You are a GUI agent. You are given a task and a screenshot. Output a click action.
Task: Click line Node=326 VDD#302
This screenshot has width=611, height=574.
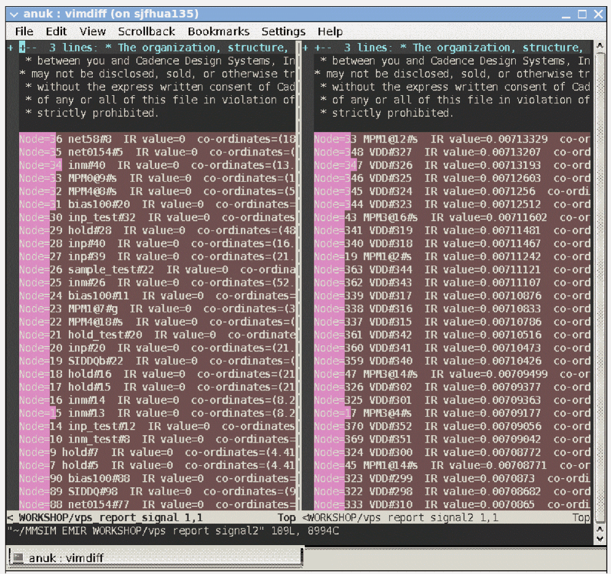[x=452, y=387]
